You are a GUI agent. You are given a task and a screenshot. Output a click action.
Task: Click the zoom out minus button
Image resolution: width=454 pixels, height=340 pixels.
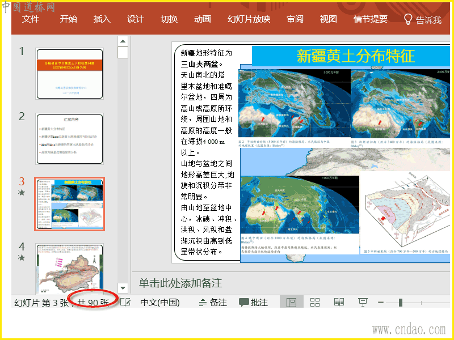point(381,303)
